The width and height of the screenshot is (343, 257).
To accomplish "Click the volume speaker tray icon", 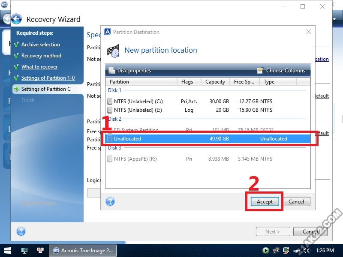I will (306, 251).
